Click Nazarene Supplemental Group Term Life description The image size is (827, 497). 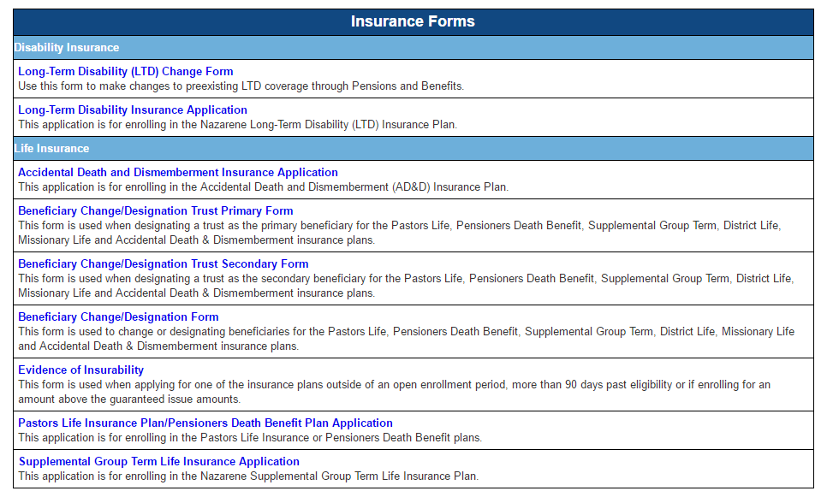tap(248, 476)
